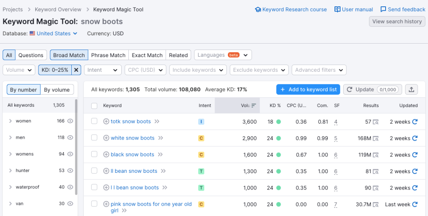Click Add to keyword list button

tap(308, 89)
